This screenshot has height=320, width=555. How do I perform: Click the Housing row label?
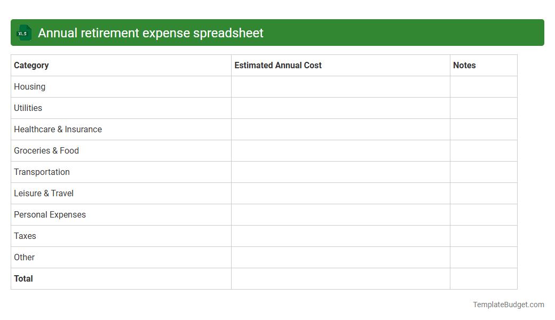(x=29, y=86)
